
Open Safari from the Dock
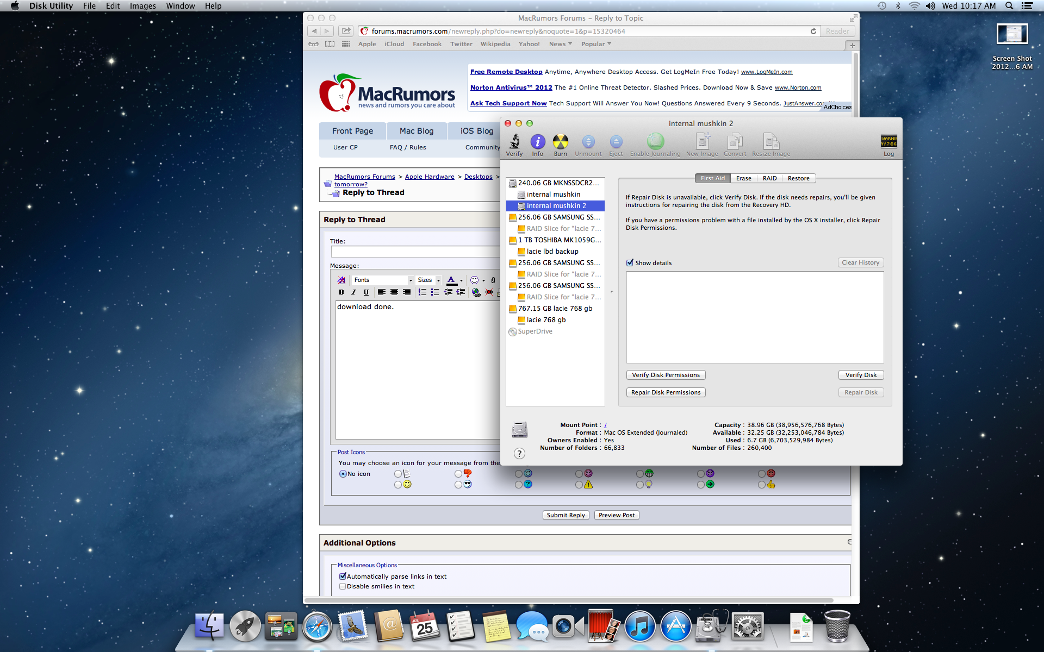coord(318,628)
